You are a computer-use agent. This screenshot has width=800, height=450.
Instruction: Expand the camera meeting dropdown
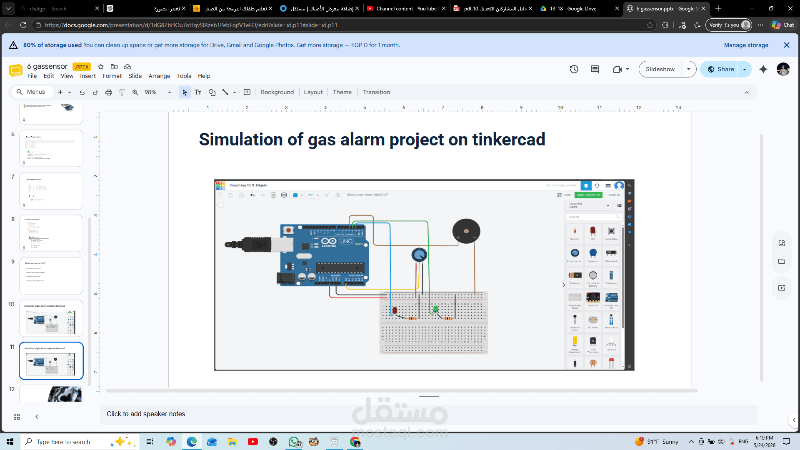(627, 70)
